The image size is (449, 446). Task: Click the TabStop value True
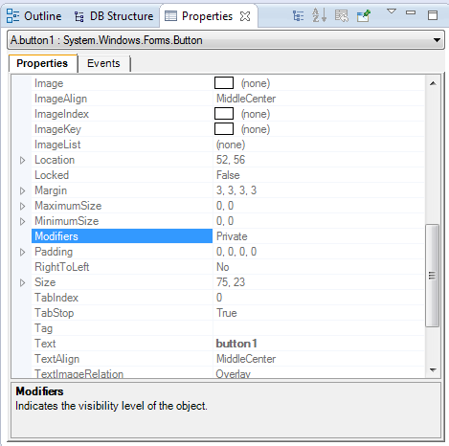pyautogui.click(x=226, y=313)
